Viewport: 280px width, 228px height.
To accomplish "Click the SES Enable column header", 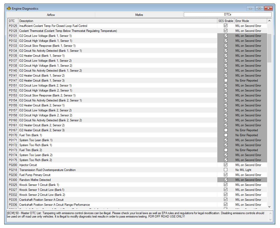I will 225,21.
